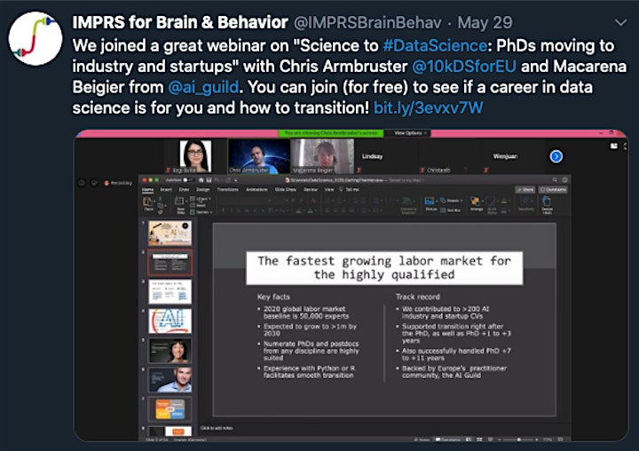639x451 pixels.
Task: Click "Click to add notes" field
Action: coord(217,428)
